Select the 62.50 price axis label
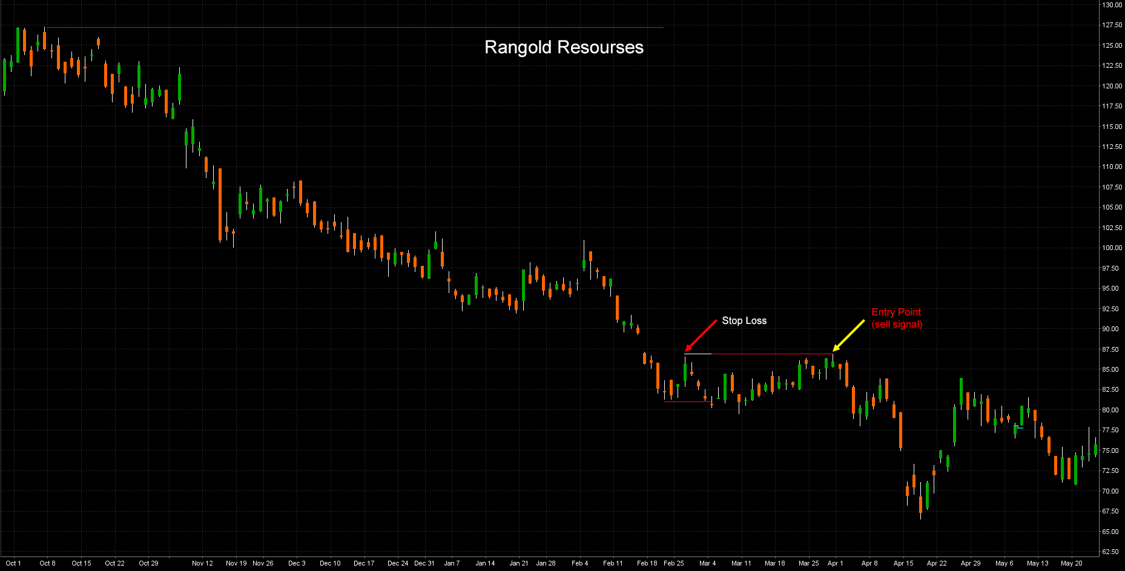 click(x=1112, y=552)
